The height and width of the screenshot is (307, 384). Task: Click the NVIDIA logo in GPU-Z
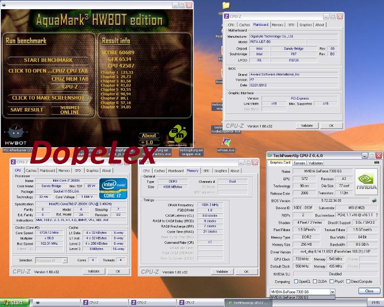click(x=366, y=182)
